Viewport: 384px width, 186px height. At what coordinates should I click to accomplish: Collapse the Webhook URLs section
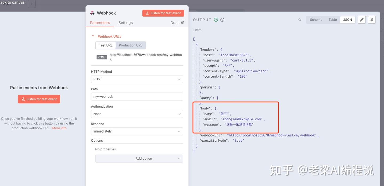93,35
